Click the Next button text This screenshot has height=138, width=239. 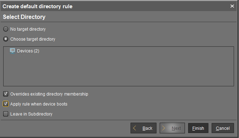[x=176, y=128]
